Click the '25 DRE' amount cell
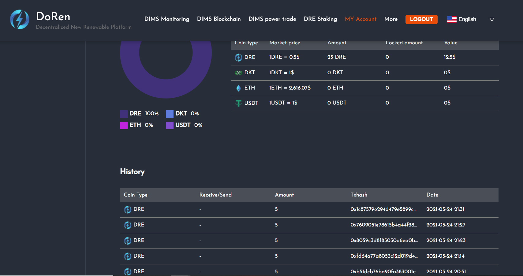The image size is (523, 276). pos(337,57)
